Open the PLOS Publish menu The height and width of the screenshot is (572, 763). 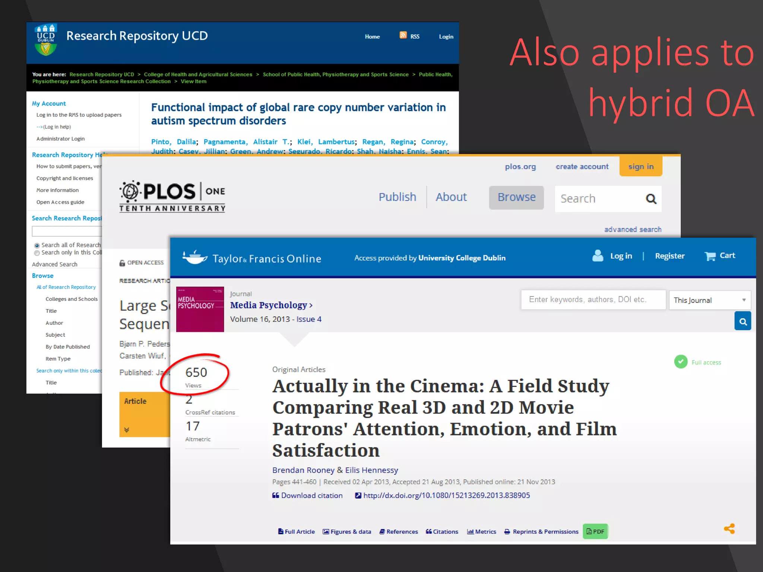(397, 197)
